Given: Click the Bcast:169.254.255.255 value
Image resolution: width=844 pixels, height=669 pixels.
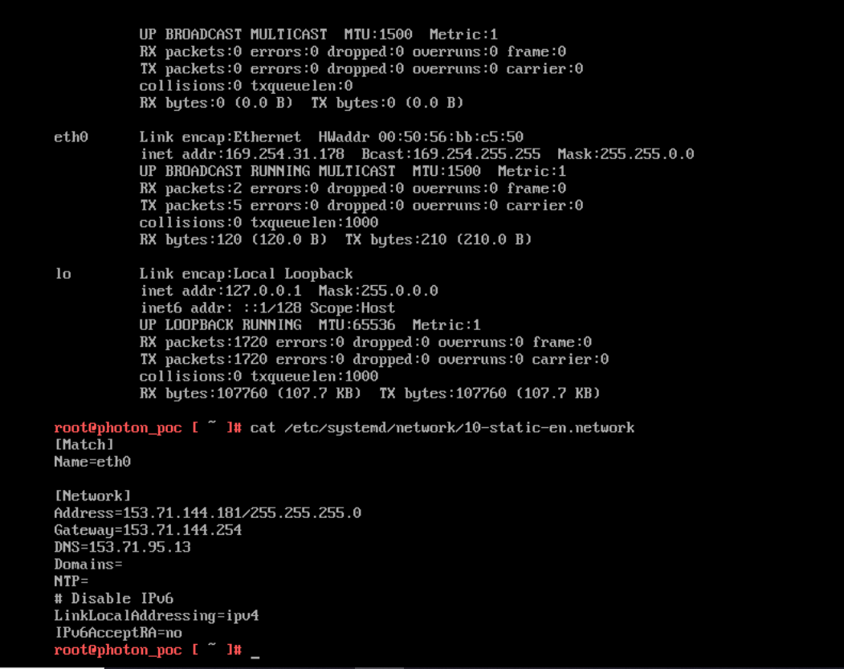Looking at the screenshot, I should point(451,154).
